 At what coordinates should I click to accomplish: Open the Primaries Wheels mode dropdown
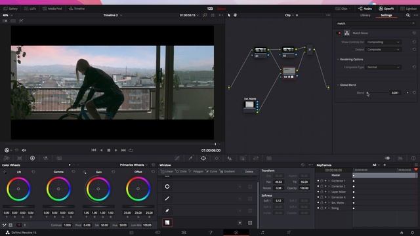point(134,165)
